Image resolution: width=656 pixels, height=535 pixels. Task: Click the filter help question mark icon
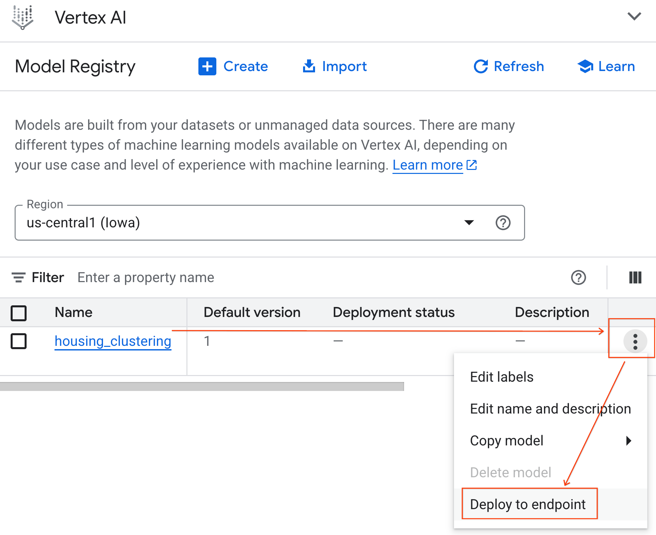pyautogui.click(x=579, y=277)
